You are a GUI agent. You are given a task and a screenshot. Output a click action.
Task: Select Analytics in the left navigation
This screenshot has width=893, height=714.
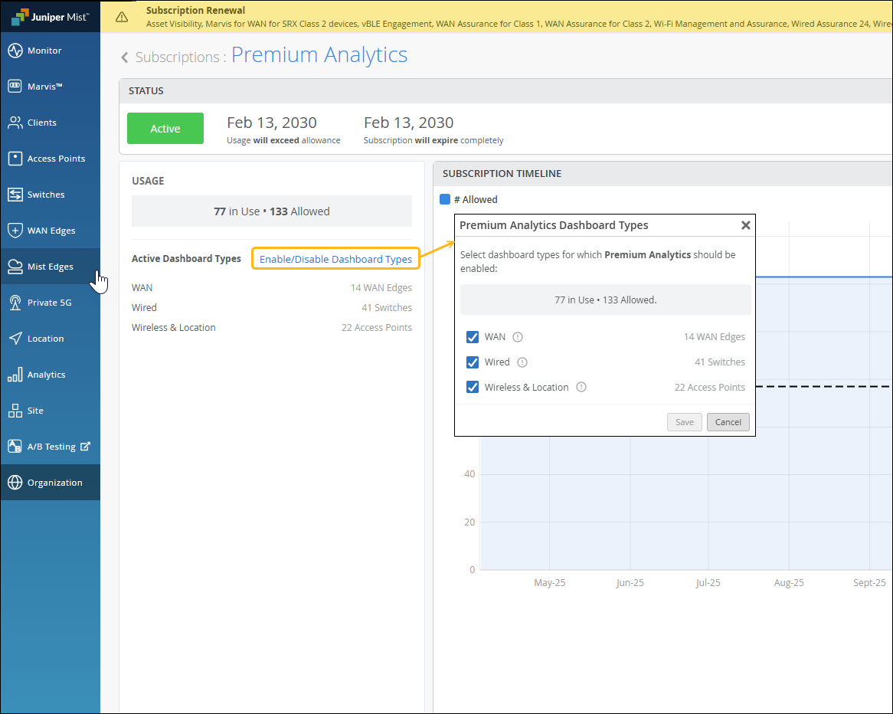click(x=46, y=375)
